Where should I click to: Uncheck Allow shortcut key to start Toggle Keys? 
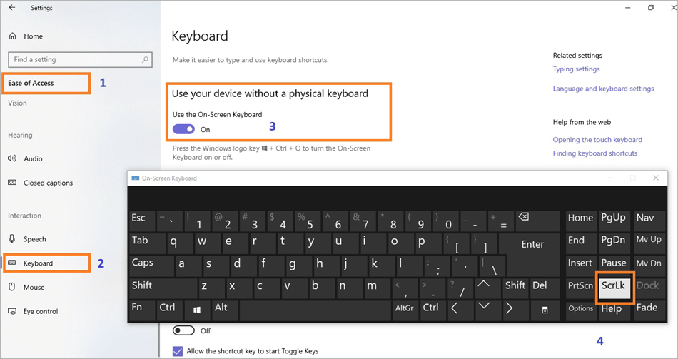[x=178, y=351]
